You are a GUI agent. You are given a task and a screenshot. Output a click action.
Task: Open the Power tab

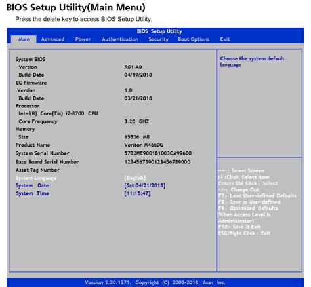coord(83,39)
